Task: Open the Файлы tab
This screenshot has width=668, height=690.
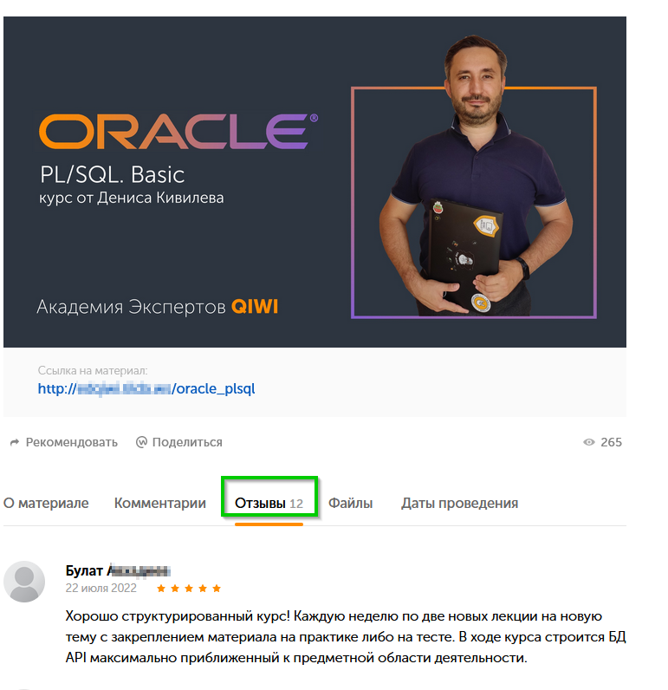Action: tap(351, 503)
